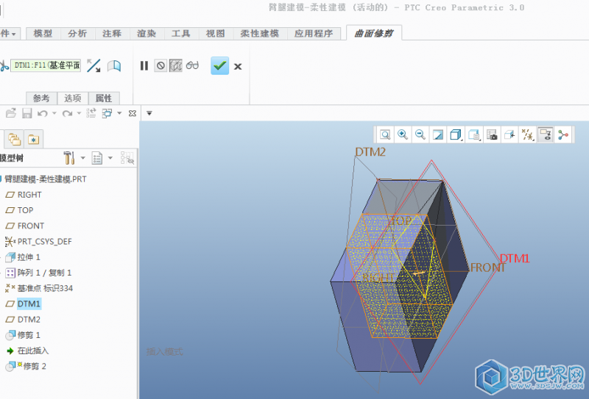Cancel the trim feature with the X

(x=238, y=67)
